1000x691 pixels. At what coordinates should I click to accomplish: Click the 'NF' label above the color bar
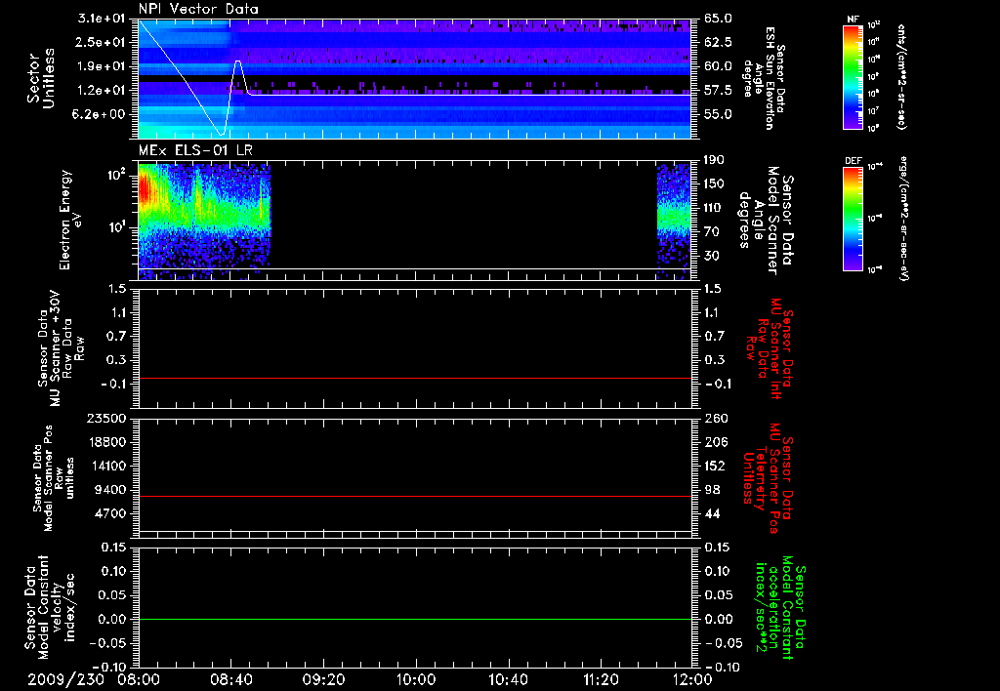854,20
